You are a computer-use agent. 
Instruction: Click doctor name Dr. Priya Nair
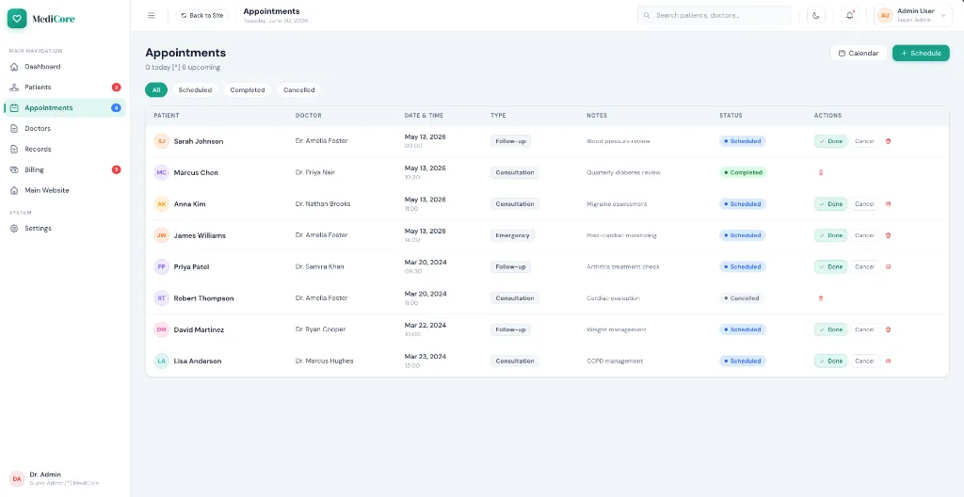coord(314,173)
